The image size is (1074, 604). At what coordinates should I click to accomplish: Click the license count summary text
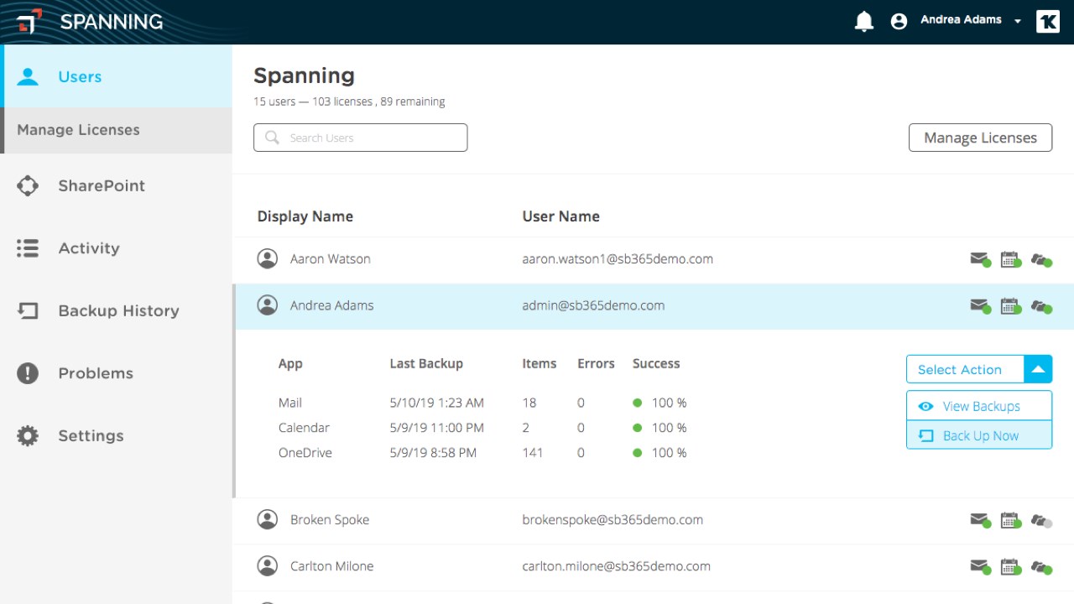click(x=349, y=102)
